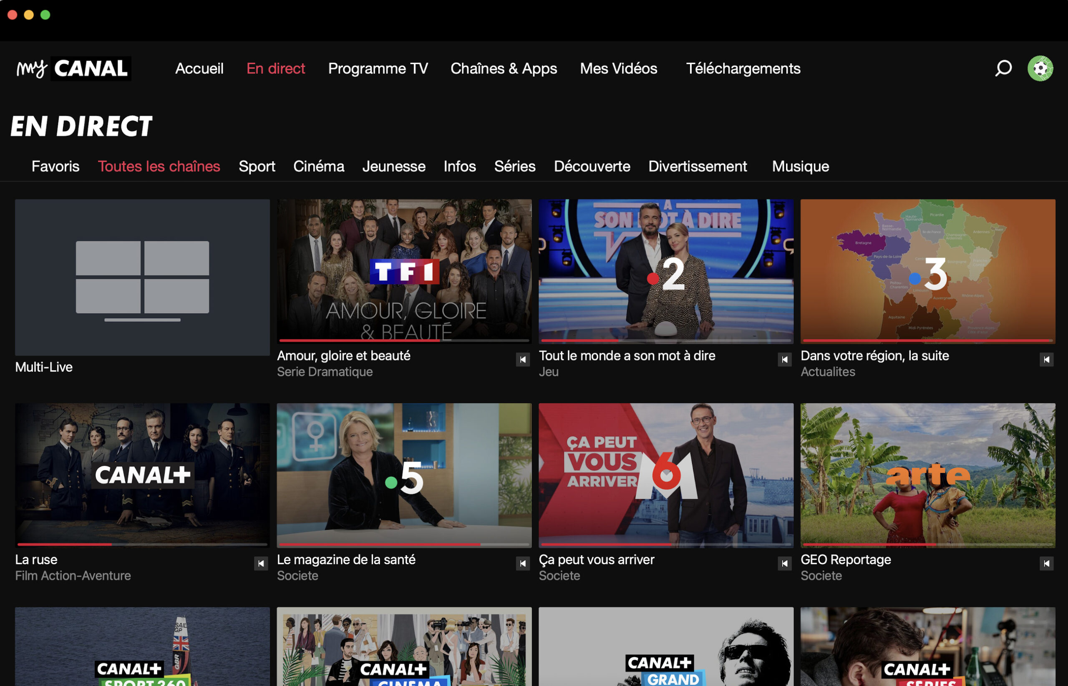Open the search magnifier icon
This screenshot has width=1068, height=686.
[x=1003, y=68]
